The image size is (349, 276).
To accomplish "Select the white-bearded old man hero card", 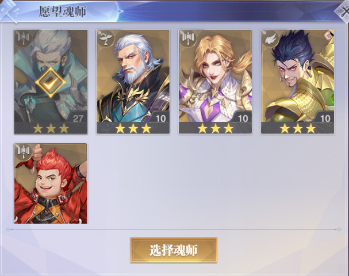I will [x=133, y=82].
